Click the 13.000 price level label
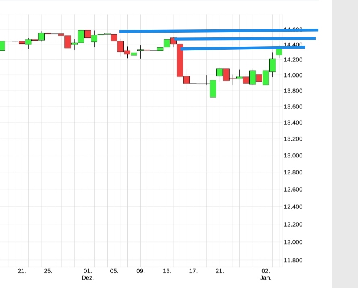 pos(293,156)
